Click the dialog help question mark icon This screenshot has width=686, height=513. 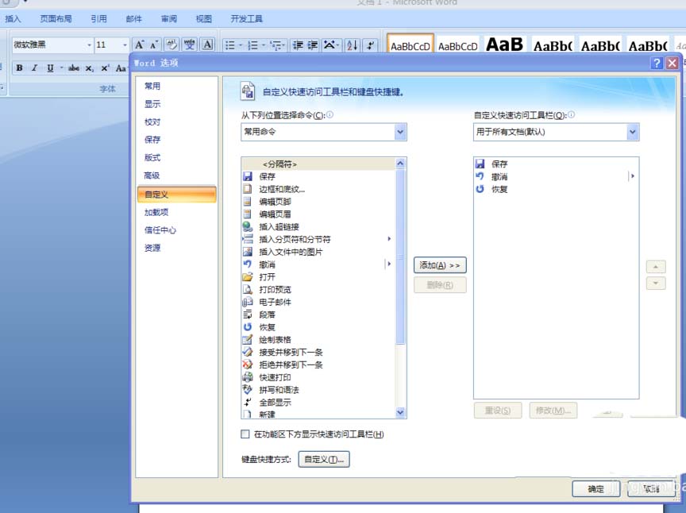coord(657,63)
